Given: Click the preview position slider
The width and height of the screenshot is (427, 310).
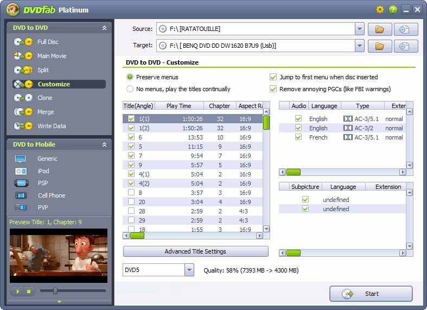Looking at the screenshot, I should click(55, 291).
